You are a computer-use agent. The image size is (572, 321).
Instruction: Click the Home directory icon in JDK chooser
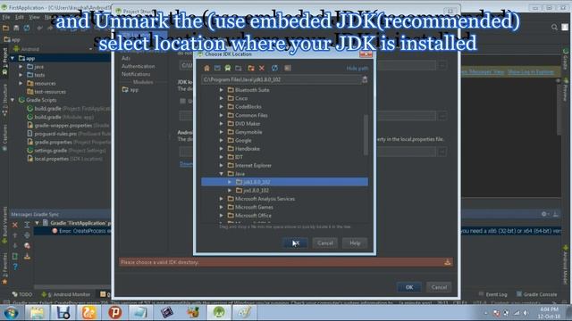(x=206, y=68)
